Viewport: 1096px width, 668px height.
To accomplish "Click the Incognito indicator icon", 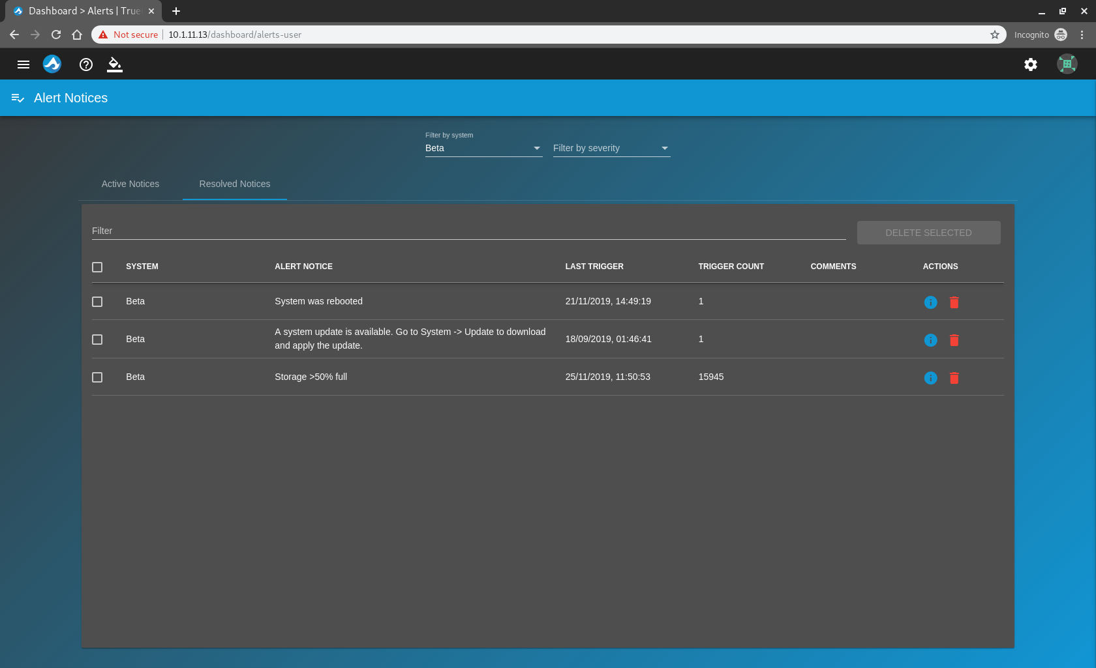I will pyautogui.click(x=1061, y=35).
